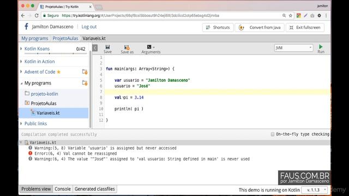Screen dimensions: 349x196
Task: Select the ProjetoAulas browser tab
Action: [65, 7]
